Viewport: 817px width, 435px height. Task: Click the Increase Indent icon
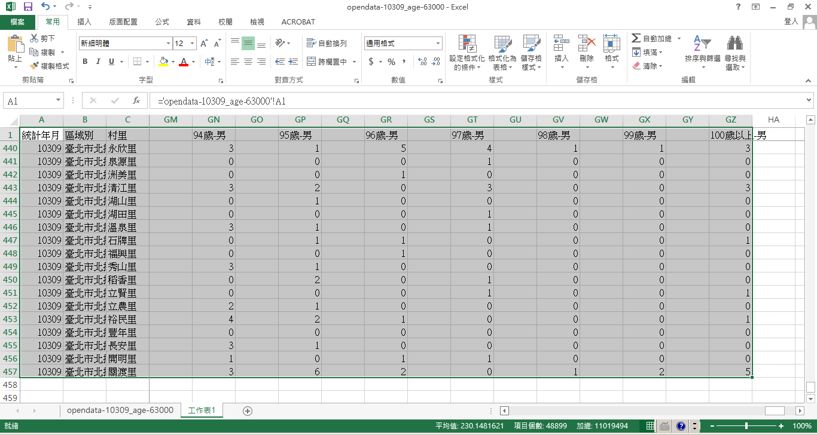pos(294,62)
